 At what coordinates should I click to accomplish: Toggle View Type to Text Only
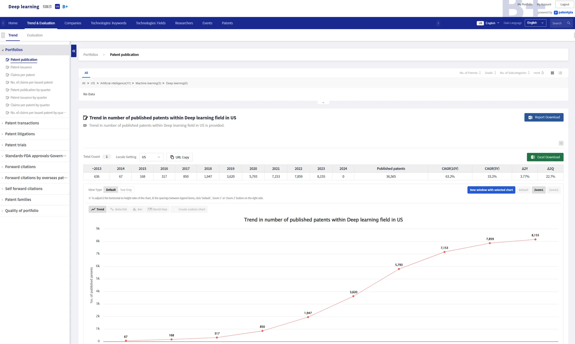[126, 190]
